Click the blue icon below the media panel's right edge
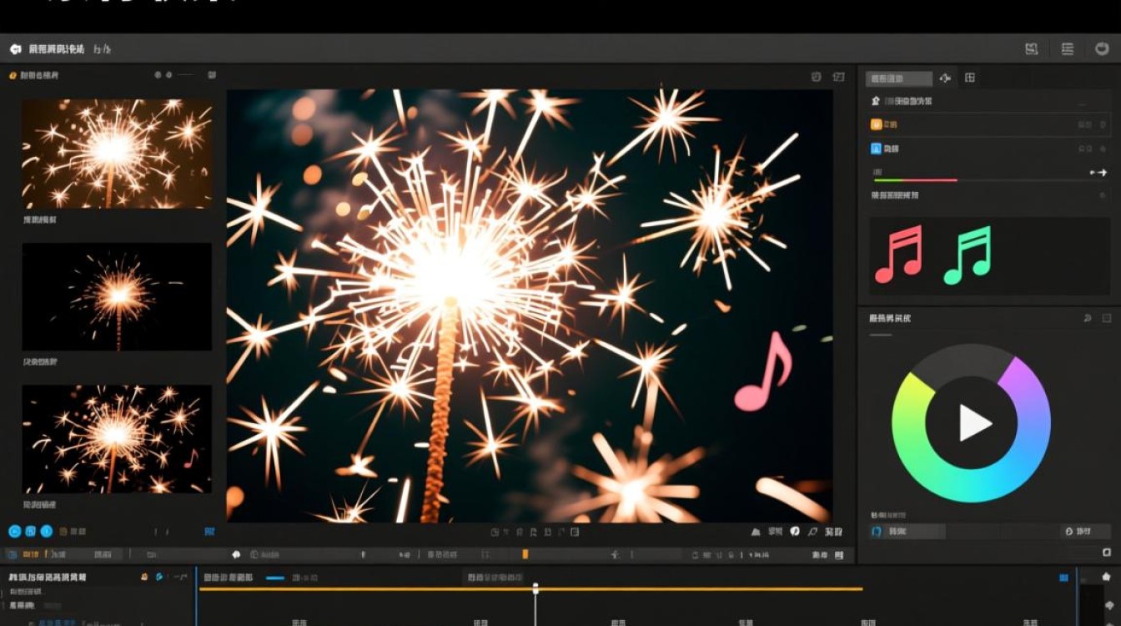This screenshot has width=1121, height=626. [x=209, y=531]
